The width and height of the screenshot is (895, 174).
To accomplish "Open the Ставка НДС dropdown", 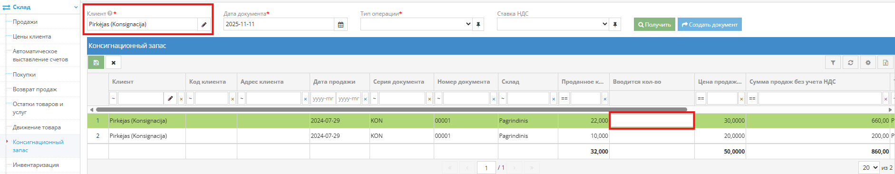I will 553,24.
